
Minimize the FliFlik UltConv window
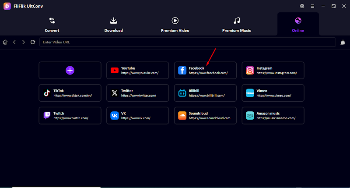[323, 6]
